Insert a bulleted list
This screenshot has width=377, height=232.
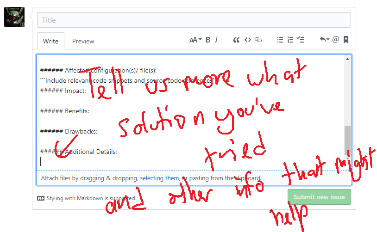[280, 40]
